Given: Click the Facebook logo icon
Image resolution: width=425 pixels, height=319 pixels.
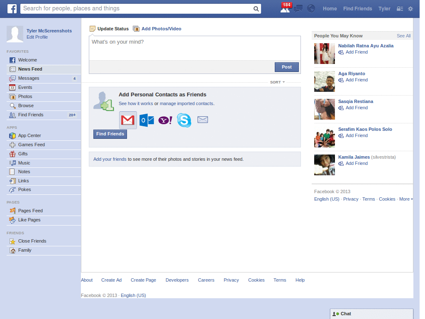Looking at the screenshot, I should point(12,9).
